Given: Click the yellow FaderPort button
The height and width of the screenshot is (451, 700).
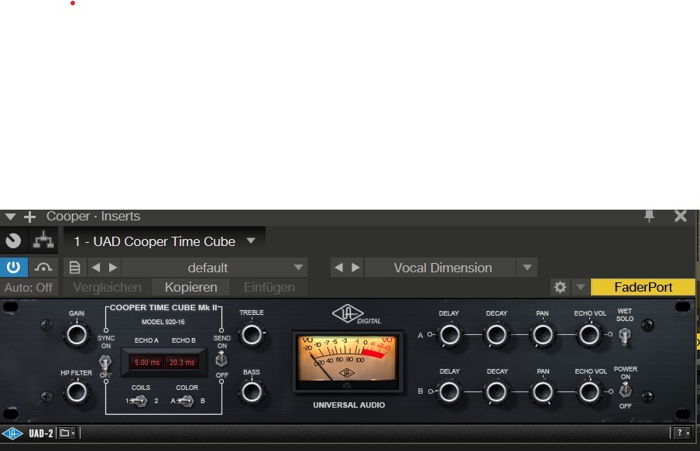Looking at the screenshot, I should pos(643,287).
